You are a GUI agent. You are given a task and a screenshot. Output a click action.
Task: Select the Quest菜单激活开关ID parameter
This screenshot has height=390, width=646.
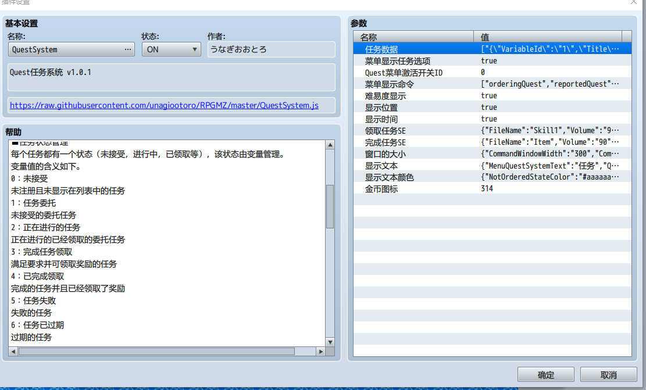[x=492, y=73]
